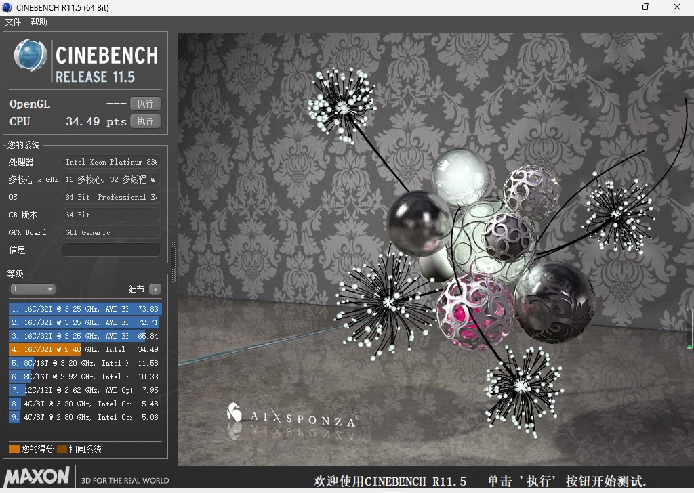The image size is (694, 493).
Task: Run the OpenGL benchmark with 执行
Action: (x=145, y=104)
